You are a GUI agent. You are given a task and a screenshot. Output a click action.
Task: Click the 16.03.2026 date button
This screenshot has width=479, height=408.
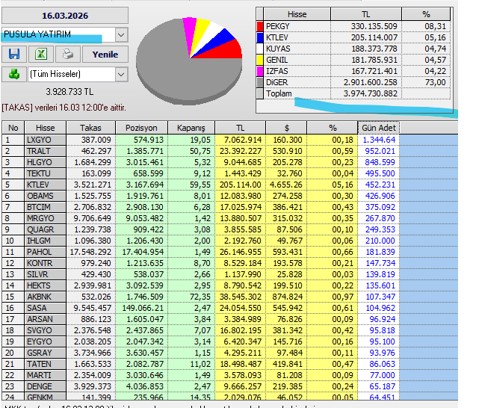(x=65, y=16)
